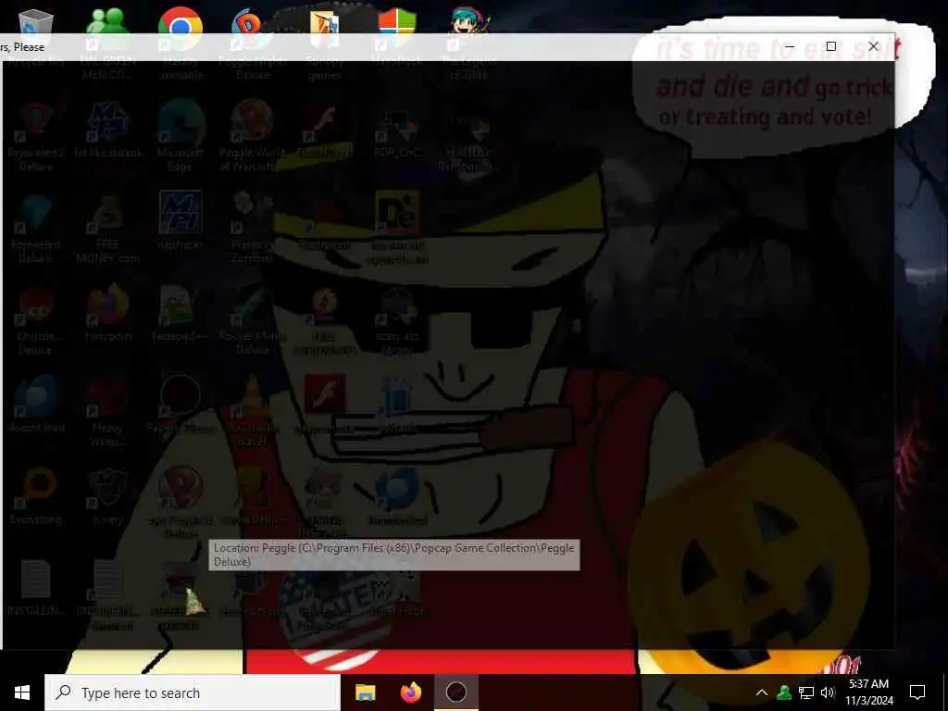Select the Heavy Weapon desktop icon

coord(108,412)
